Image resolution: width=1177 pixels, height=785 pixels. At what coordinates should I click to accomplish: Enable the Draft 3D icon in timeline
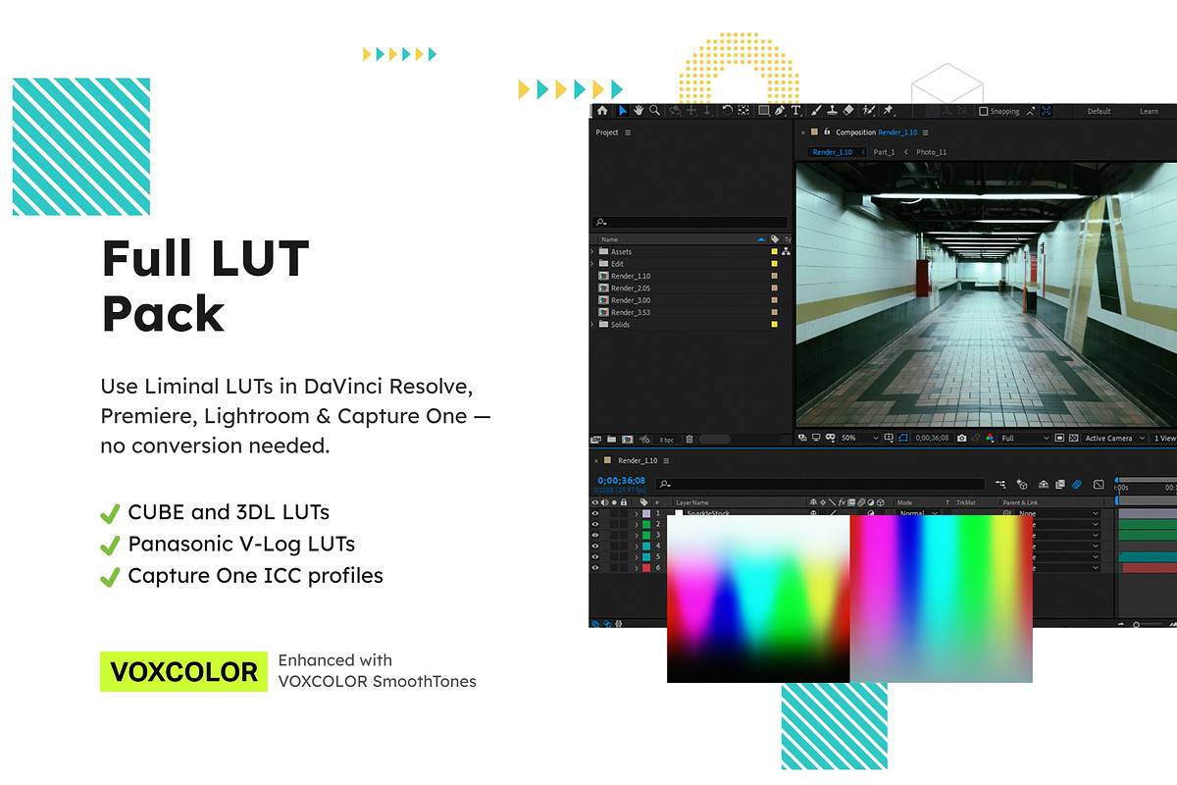(1022, 485)
